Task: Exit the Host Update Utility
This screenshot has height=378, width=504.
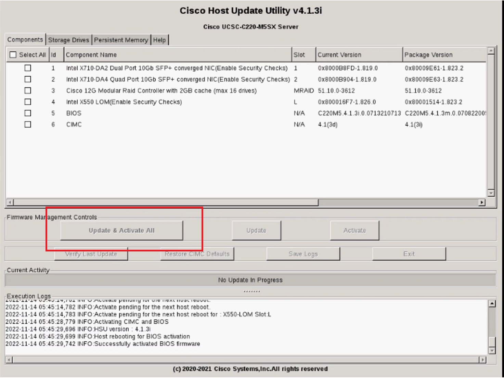Action: (409, 254)
